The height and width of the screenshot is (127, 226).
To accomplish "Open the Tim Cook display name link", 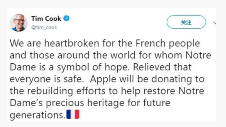I will coord(46,19).
